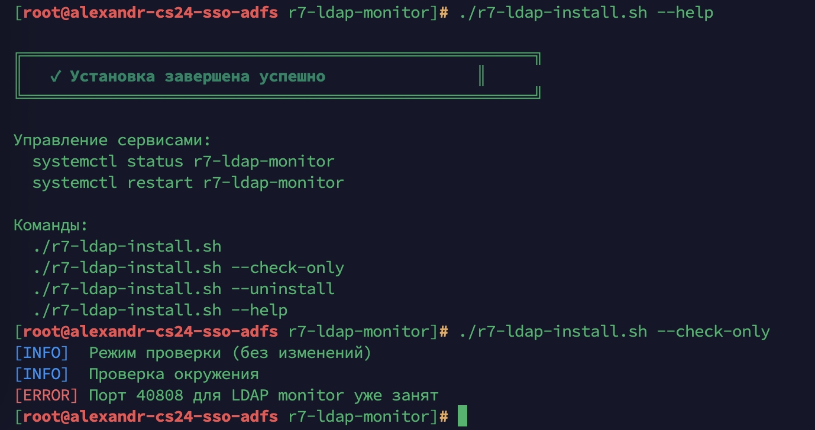Click the argument-less install command under Команды
The width and height of the screenshot is (815, 430).
(127, 246)
